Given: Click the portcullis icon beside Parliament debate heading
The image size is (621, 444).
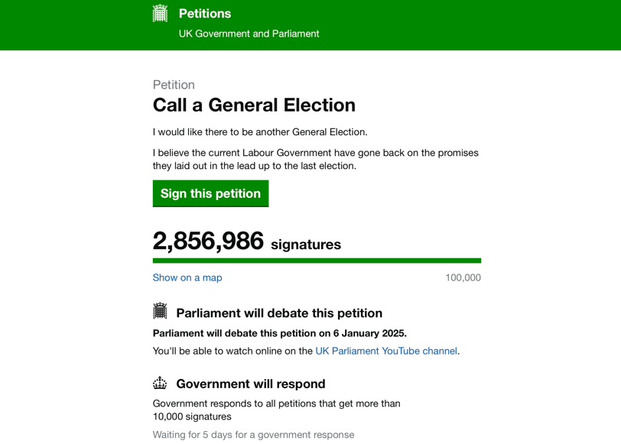Looking at the screenshot, I should click(x=160, y=310).
